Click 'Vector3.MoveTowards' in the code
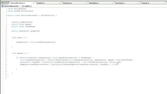 pyautogui.click(x=57, y=60)
